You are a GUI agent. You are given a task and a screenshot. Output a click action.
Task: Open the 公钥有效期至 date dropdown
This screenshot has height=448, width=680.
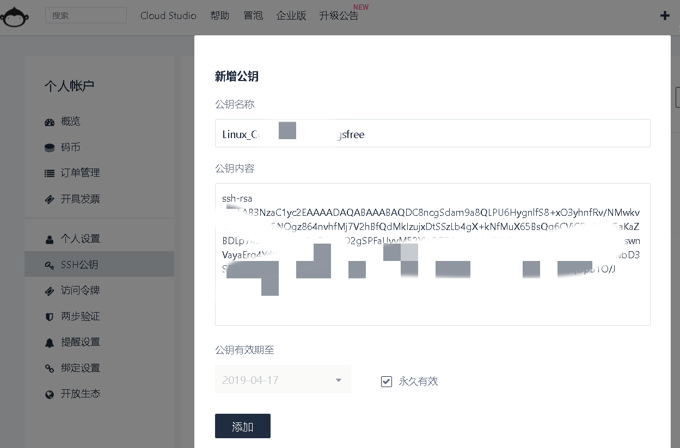[283, 380]
